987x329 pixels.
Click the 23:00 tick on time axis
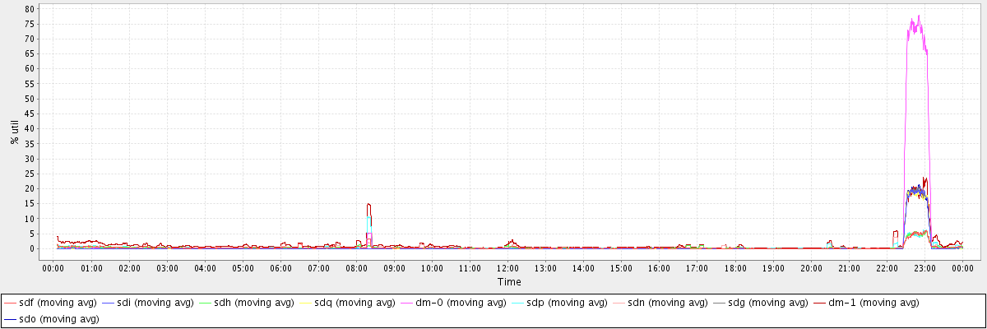924,268
